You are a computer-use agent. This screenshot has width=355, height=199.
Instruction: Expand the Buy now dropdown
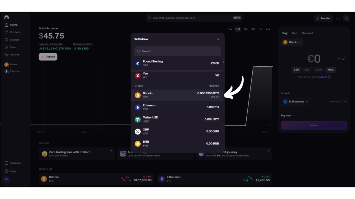(288, 116)
